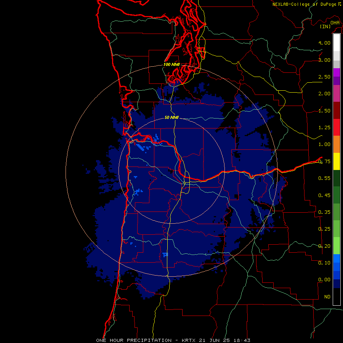Click the '2.00' legend value

pyautogui.click(x=324, y=94)
